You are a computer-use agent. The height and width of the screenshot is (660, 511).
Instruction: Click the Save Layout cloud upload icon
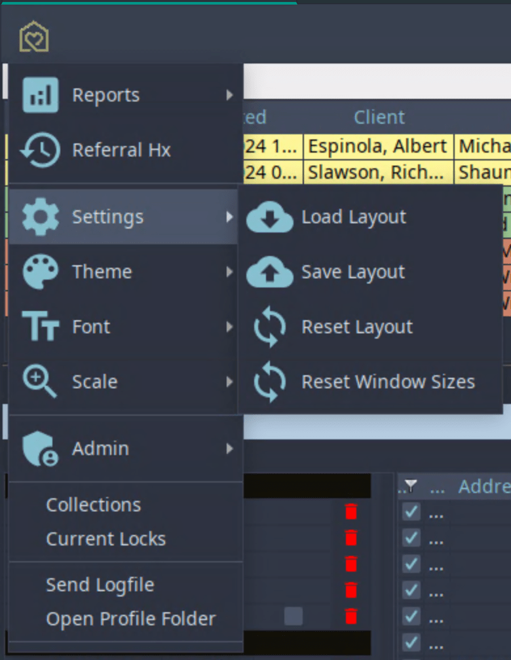click(270, 272)
